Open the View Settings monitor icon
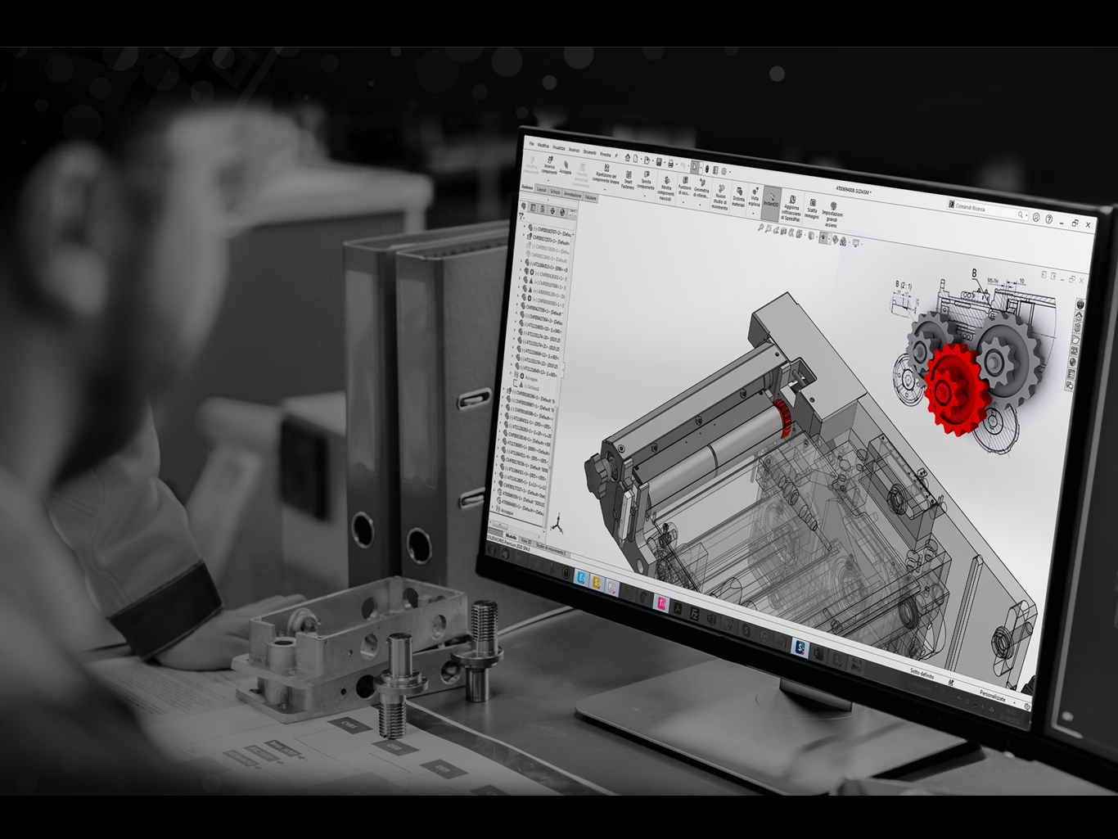This screenshot has height=839, width=1118. tap(855, 242)
